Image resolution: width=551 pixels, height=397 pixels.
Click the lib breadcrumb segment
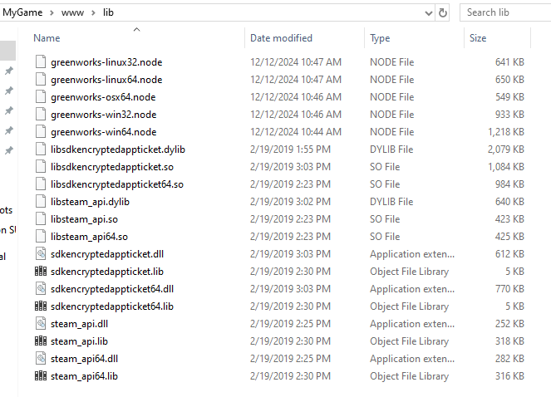[108, 12]
